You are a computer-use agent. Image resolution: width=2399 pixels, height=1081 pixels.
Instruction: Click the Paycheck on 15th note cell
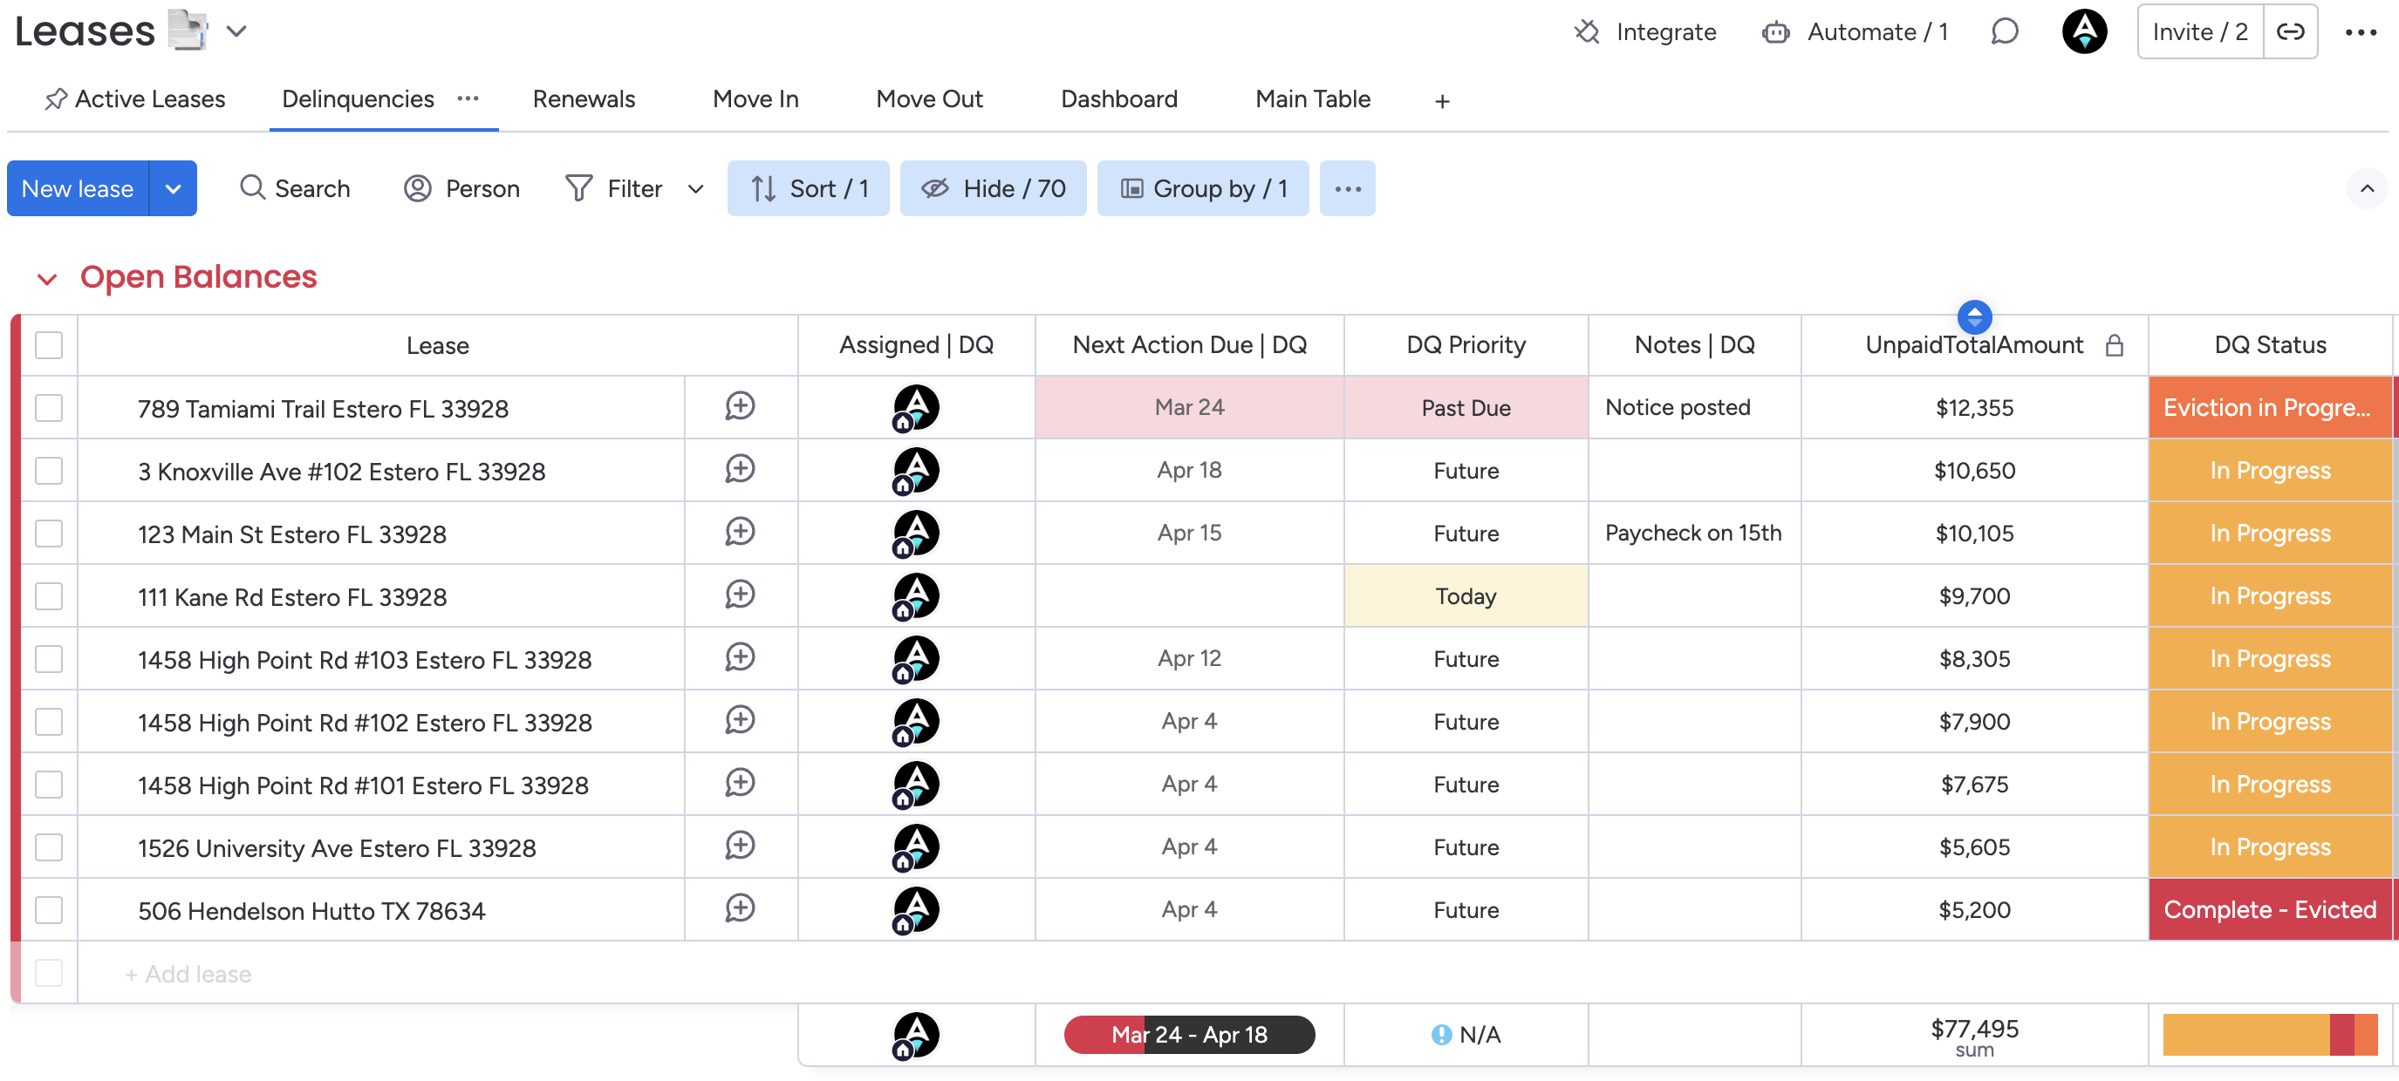[x=1694, y=533]
